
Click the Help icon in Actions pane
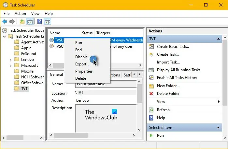tap(151, 118)
